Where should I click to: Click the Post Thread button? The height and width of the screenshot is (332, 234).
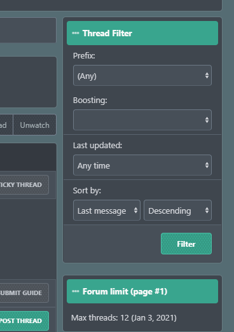click(x=24, y=321)
